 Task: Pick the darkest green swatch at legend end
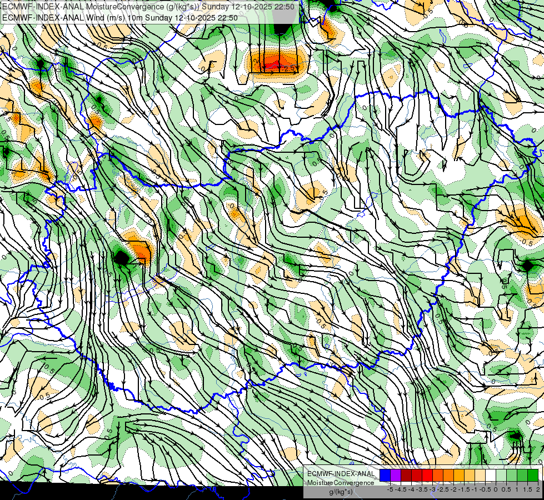coord(533,476)
